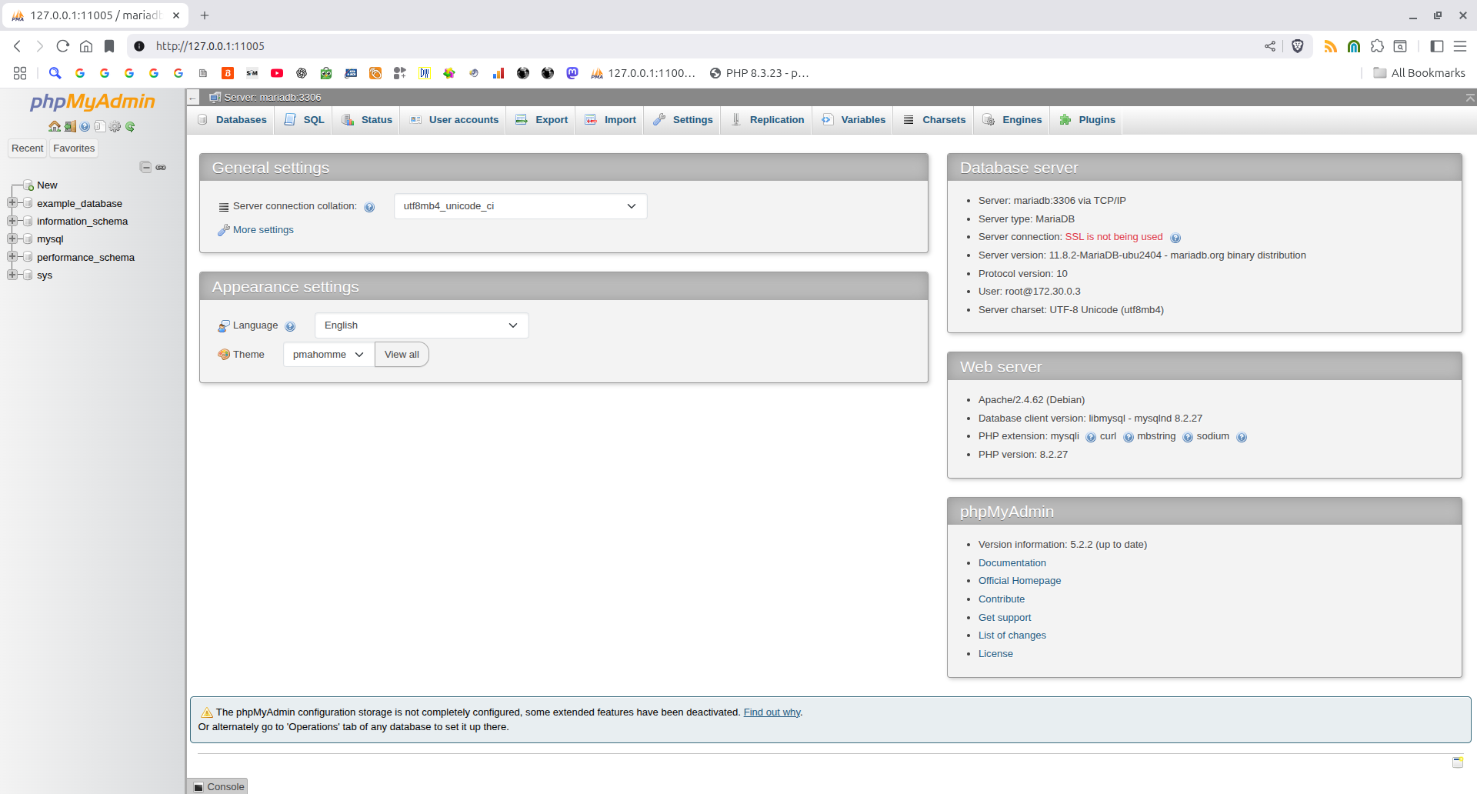The image size is (1477, 794).
Task: Click the phpMyAdmin home icon
Action: (55, 126)
